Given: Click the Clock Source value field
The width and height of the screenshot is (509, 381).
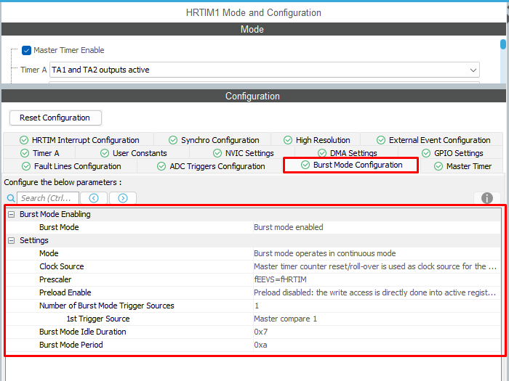Looking at the screenshot, I should [x=377, y=266].
